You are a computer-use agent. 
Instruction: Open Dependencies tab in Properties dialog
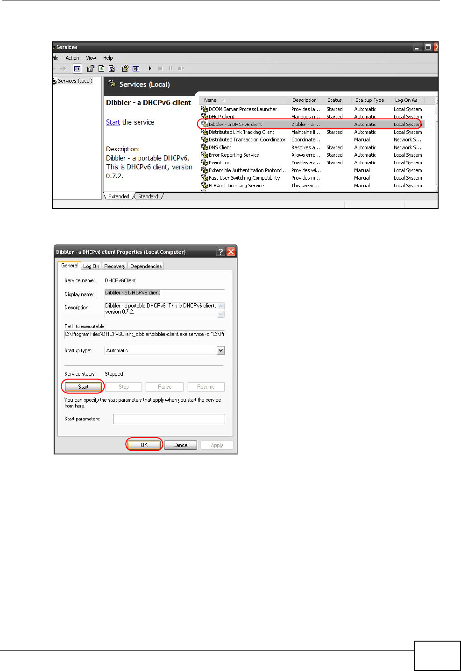(146, 266)
